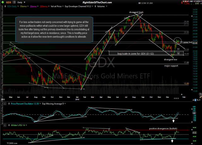202x145 pixels.
Task: Click the white up arrow on oscillator pane
Action: point(173,121)
